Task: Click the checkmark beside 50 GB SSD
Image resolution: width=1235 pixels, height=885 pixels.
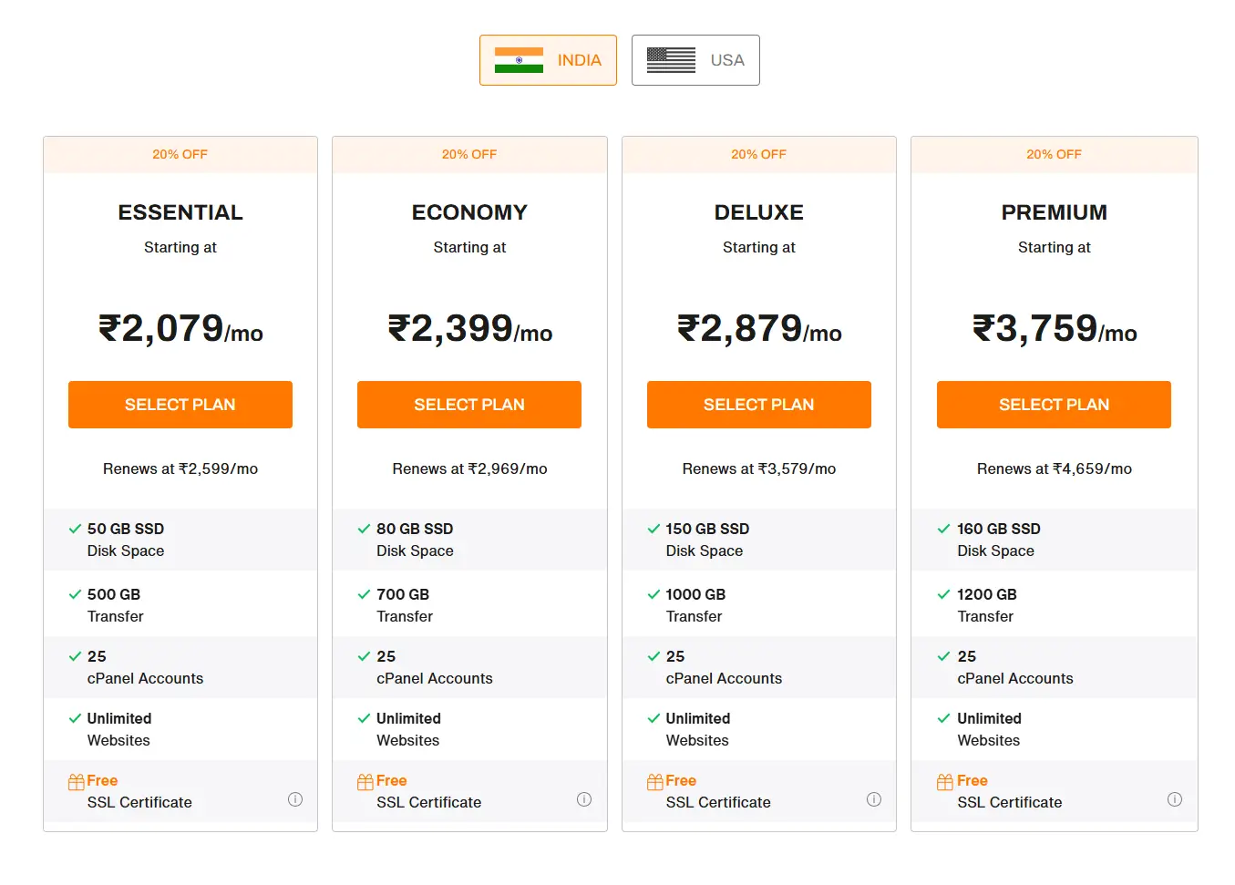Action: point(74,528)
